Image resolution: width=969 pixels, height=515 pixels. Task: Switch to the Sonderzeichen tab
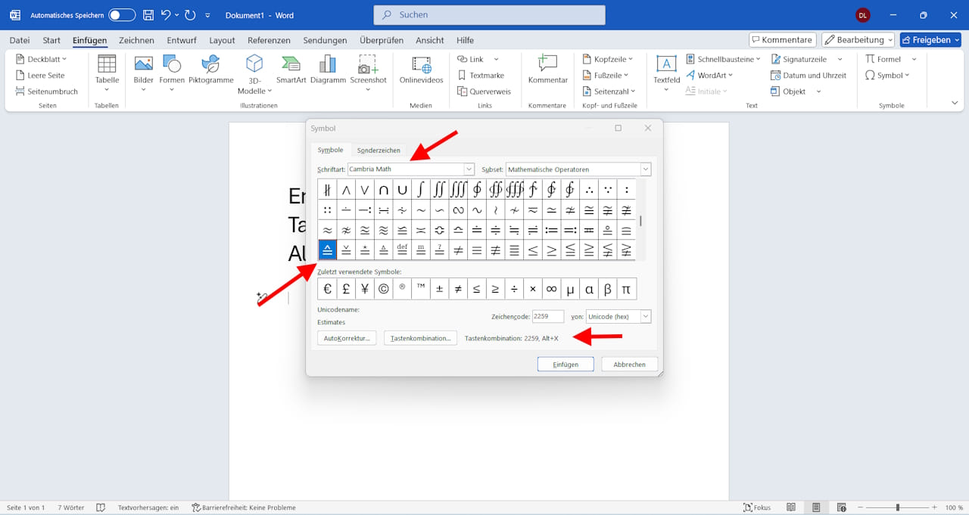click(379, 150)
